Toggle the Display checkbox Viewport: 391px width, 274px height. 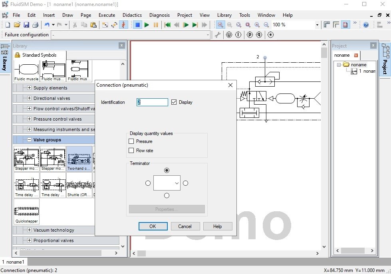(174, 102)
